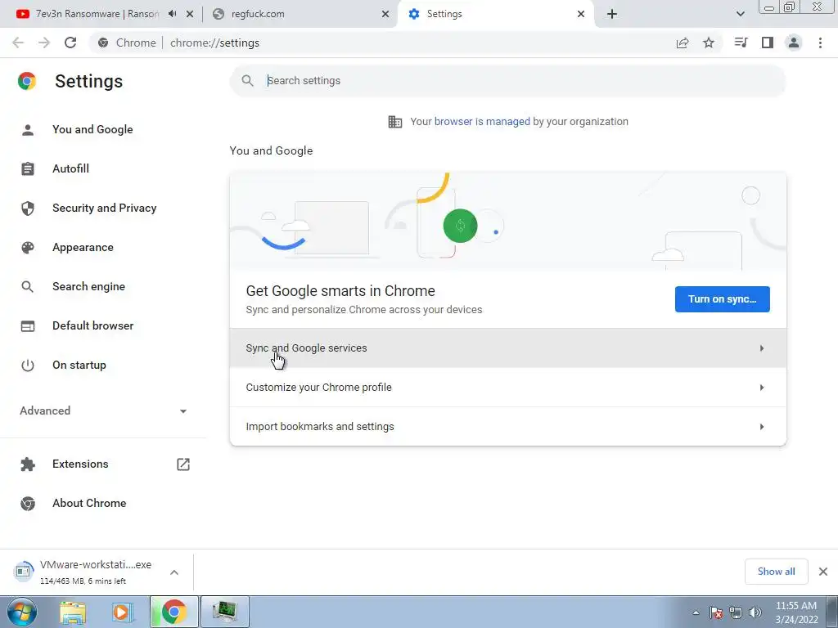Open Customize your Chrome profile row
The width and height of the screenshot is (838, 628).
[x=507, y=387]
